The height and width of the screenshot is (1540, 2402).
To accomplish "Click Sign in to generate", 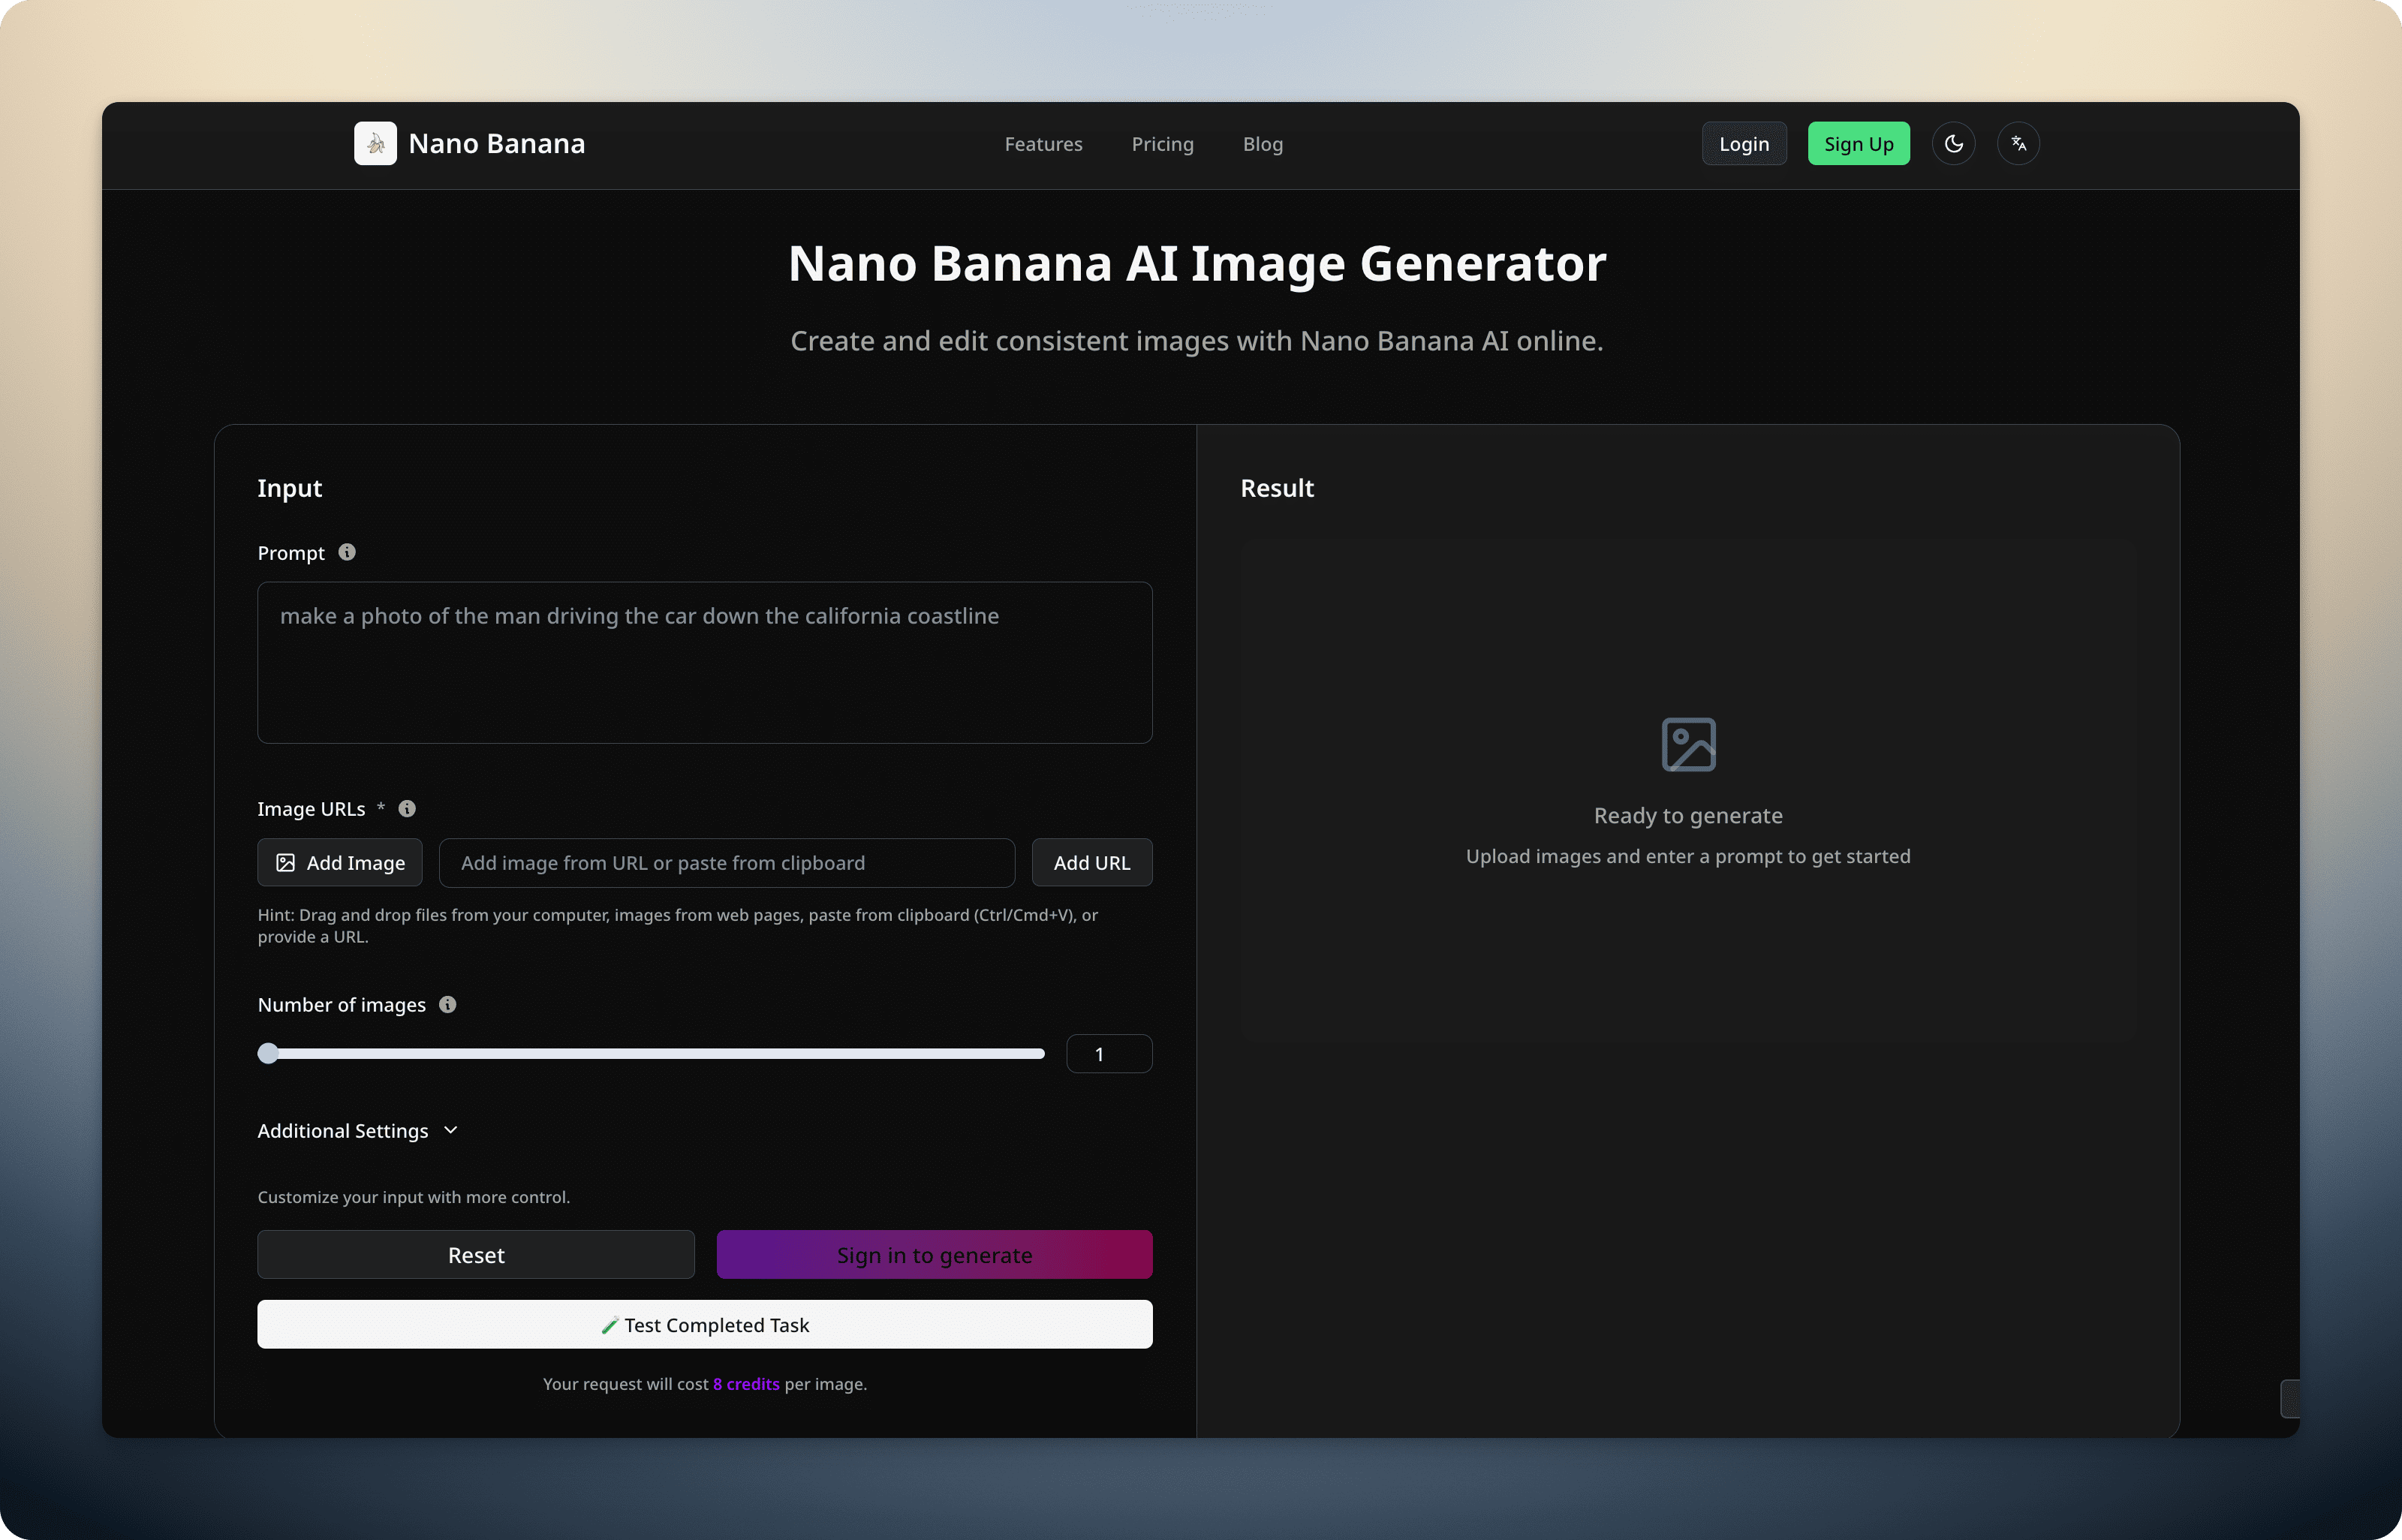I will 934,1254.
